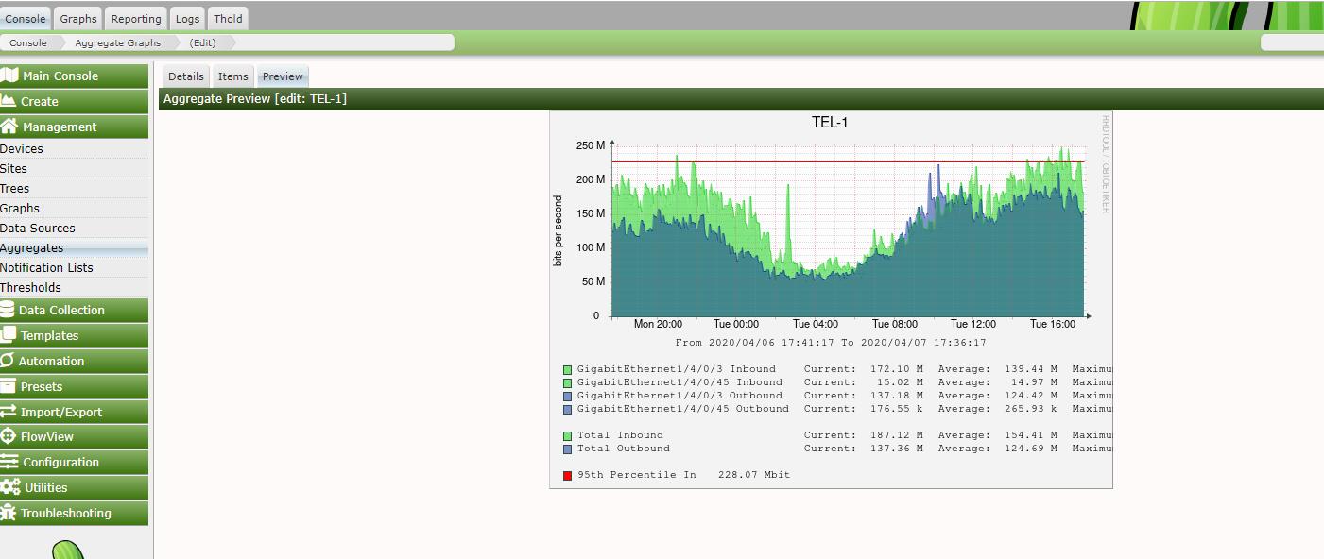The image size is (1324, 559).
Task: Expand the Configuration section
Action: [75, 462]
